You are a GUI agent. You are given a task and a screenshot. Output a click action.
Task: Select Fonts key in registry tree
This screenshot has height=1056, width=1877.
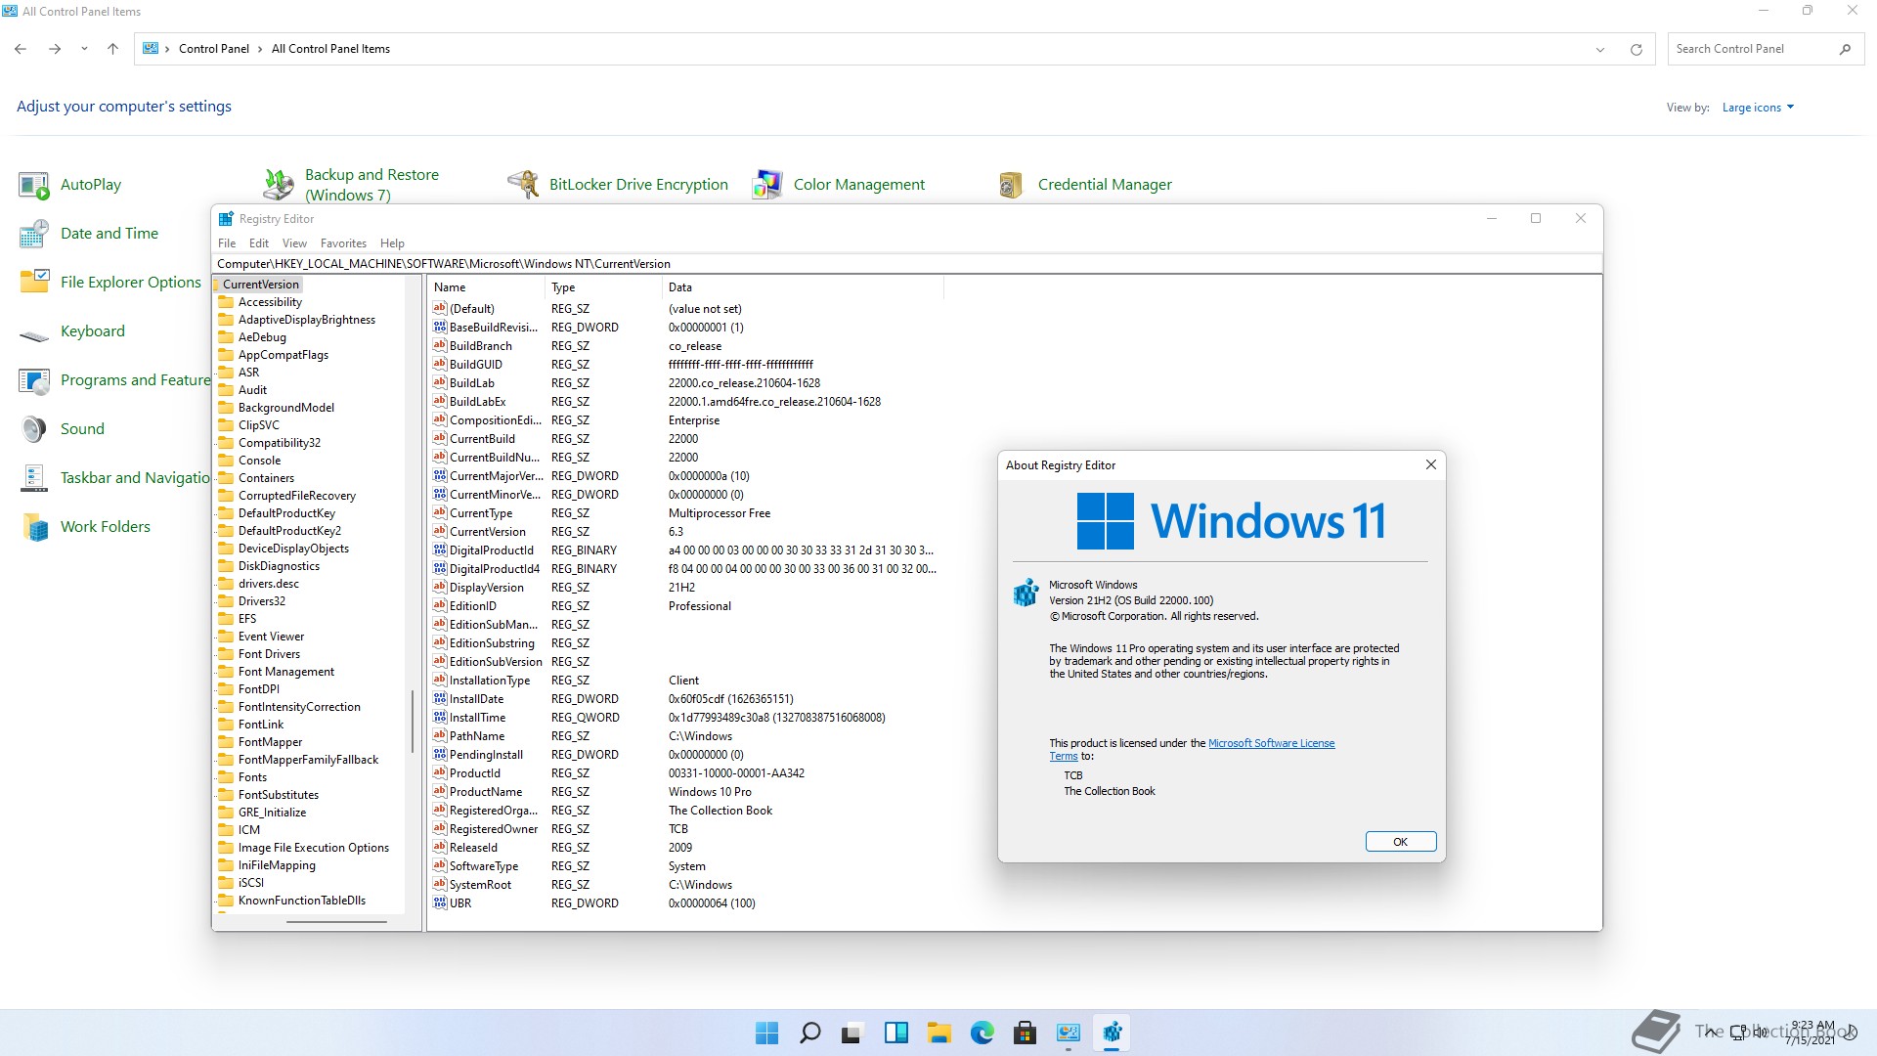tap(252, 777)
